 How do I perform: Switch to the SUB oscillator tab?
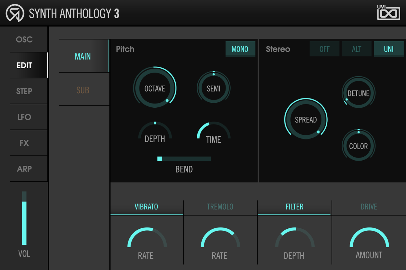83,89
